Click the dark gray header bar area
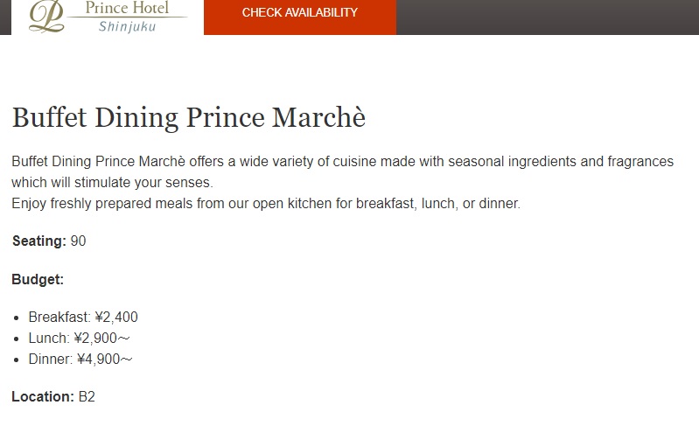The image size is (699, 426). pos(548,17)
